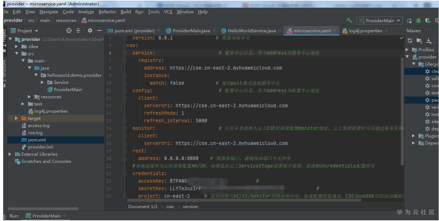
Task: Expand the .idea folder
Action: (x=17, y=47)
